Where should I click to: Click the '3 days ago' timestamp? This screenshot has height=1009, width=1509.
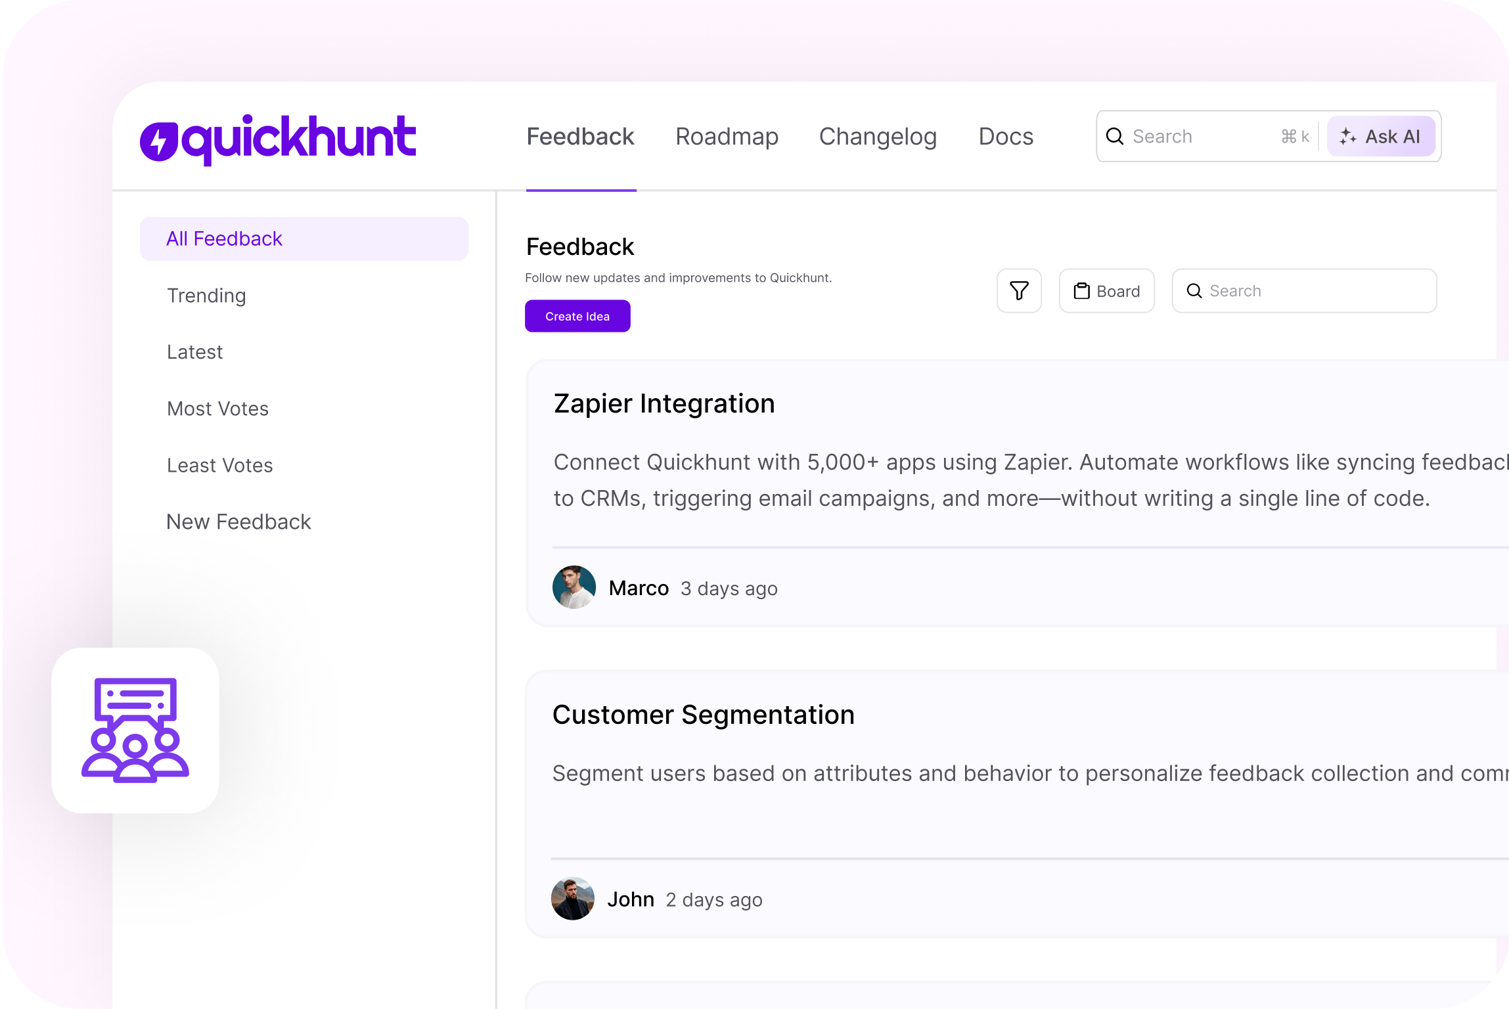[729, 589]
